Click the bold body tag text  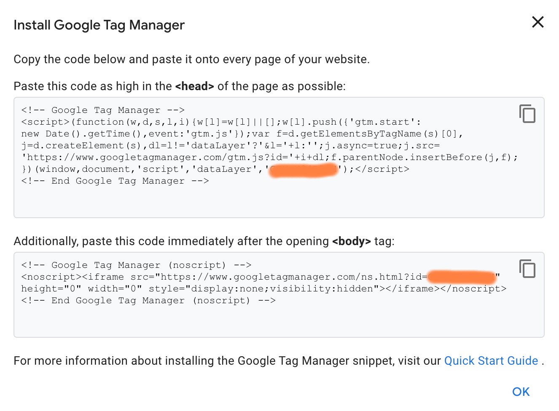[352, 241]
